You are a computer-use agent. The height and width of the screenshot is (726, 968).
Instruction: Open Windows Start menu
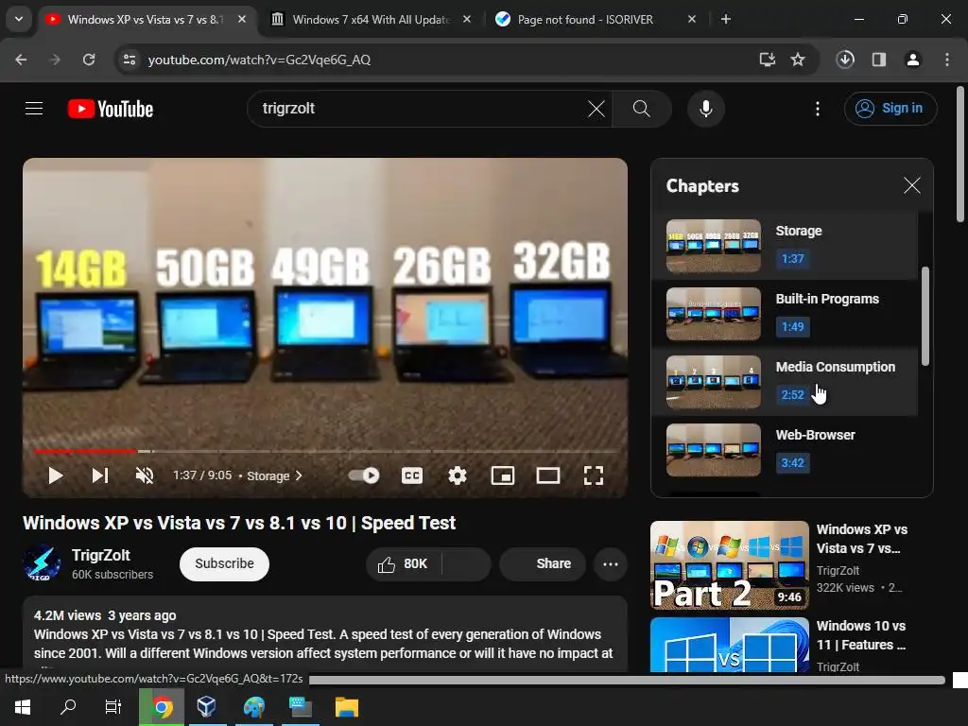click(x=23, y=707)
